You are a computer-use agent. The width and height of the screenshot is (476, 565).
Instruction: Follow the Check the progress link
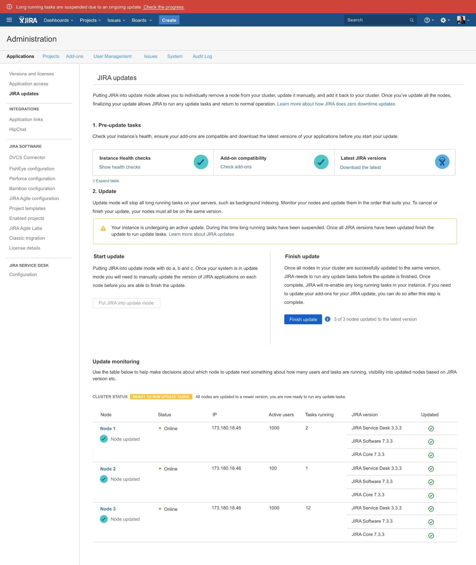click(x=164, y=7)
